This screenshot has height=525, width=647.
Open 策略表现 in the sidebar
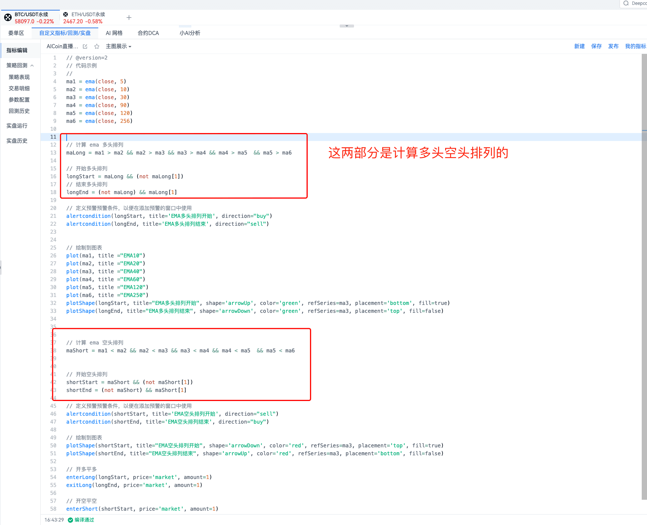tap(19, 77)
